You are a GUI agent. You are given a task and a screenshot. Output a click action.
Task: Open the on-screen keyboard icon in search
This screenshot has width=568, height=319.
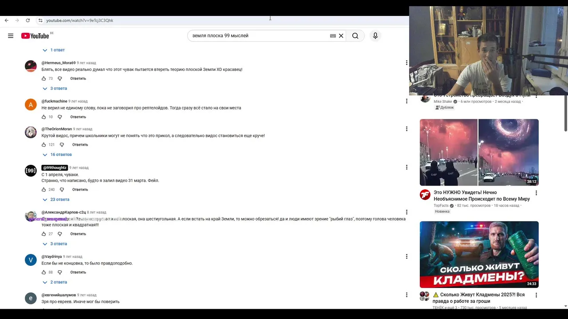click(x=333, y=36)
